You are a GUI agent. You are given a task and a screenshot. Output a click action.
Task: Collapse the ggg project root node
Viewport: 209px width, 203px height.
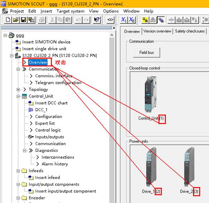pos(6,35)
